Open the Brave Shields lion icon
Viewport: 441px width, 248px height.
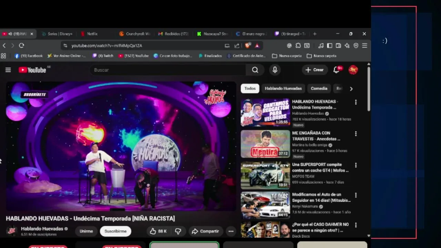click(x=247, y=45)
